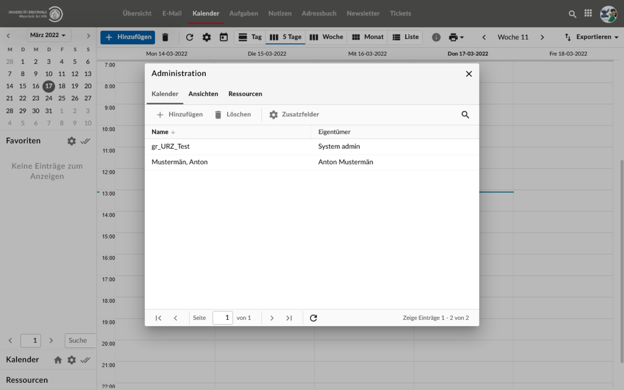Toggle select-all checkmarks for Favoriten
This screenshot has height=390, width=624.
[86, 141]
